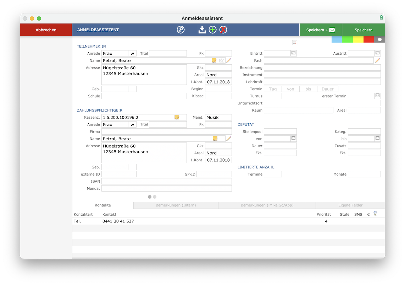The height and width of the screenshot is (285, 405).
Task: Click the IBAN field
Action: click(x=167, y=182)
